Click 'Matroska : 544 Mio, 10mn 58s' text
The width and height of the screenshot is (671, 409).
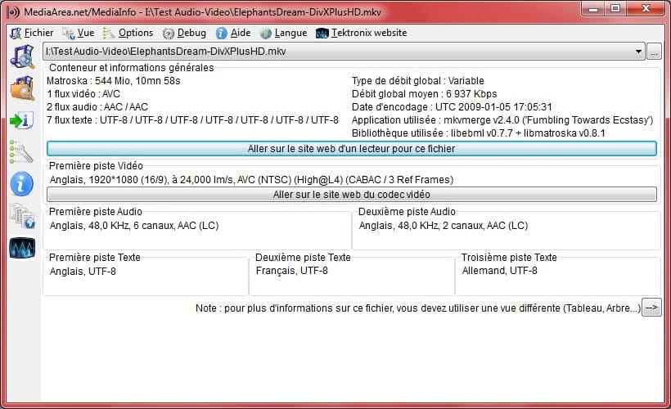pos(114,81)
